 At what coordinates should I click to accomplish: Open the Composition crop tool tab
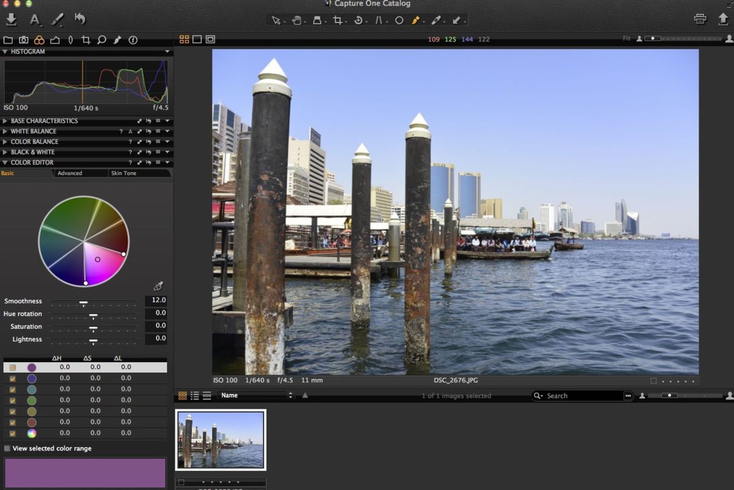[86, 40]
